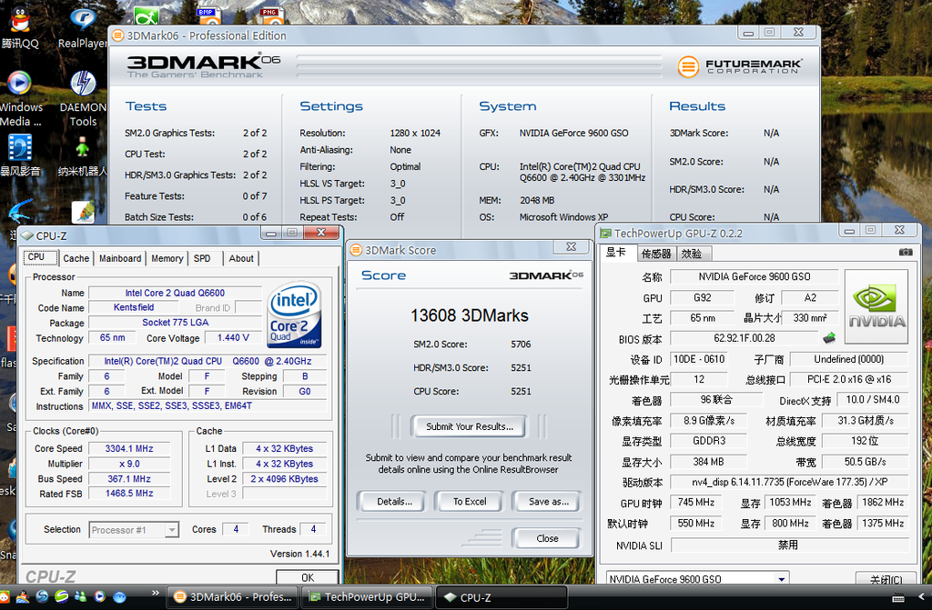Click the QQ penguin quick launch icon
This screenshot has width=932, height=610.
coord(22,596)
